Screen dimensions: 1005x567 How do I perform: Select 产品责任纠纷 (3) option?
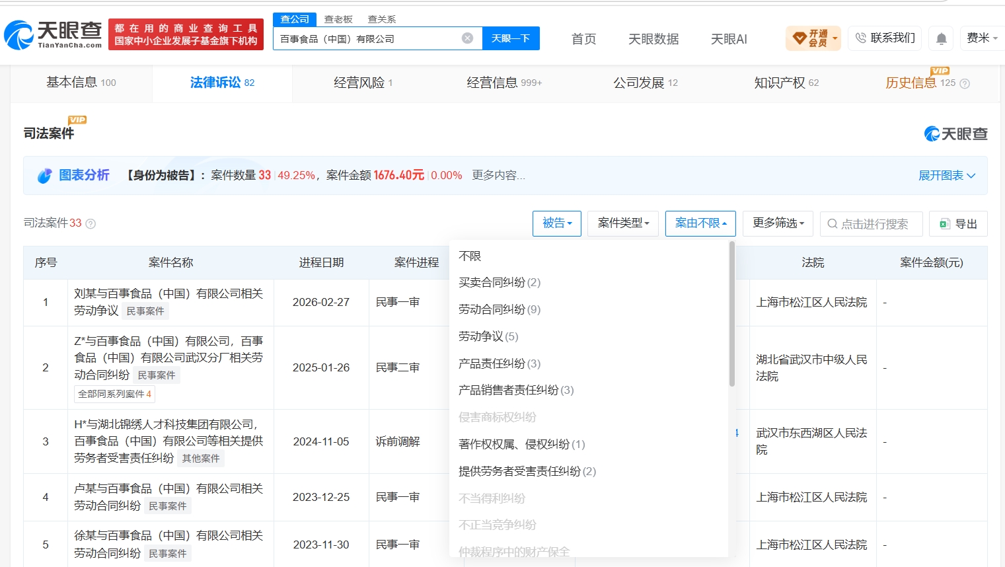click(500, 364)
